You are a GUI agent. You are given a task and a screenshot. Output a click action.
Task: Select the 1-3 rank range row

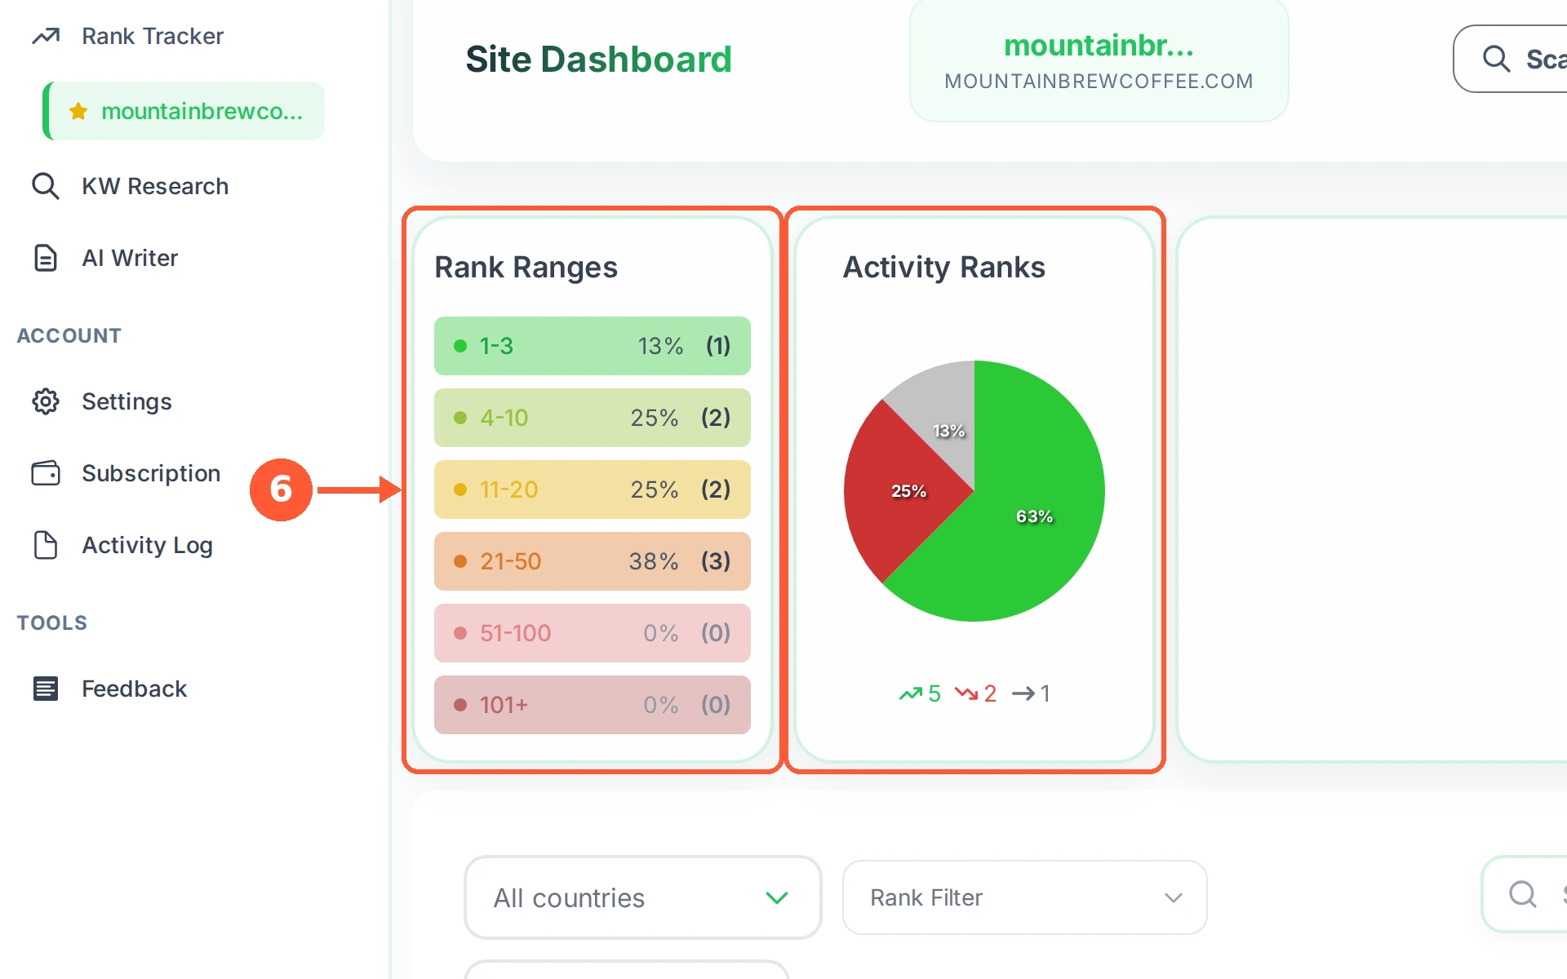593,346
